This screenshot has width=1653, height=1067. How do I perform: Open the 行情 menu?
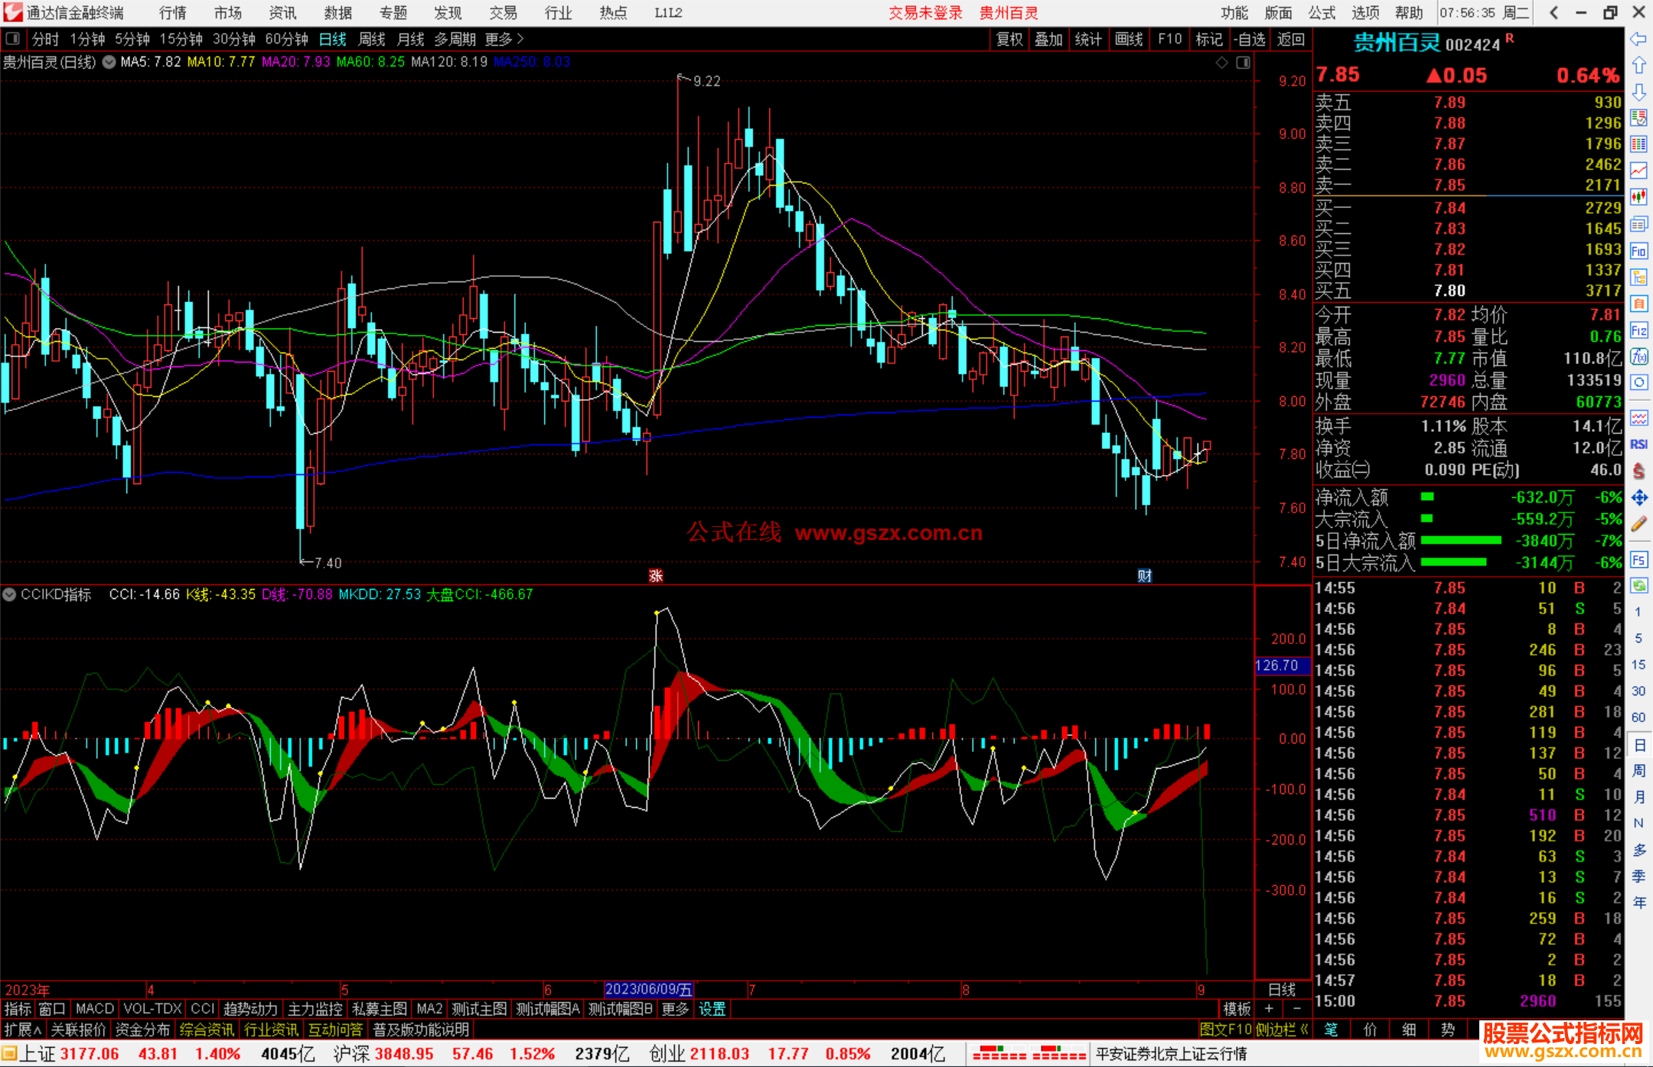pos(172,13)
